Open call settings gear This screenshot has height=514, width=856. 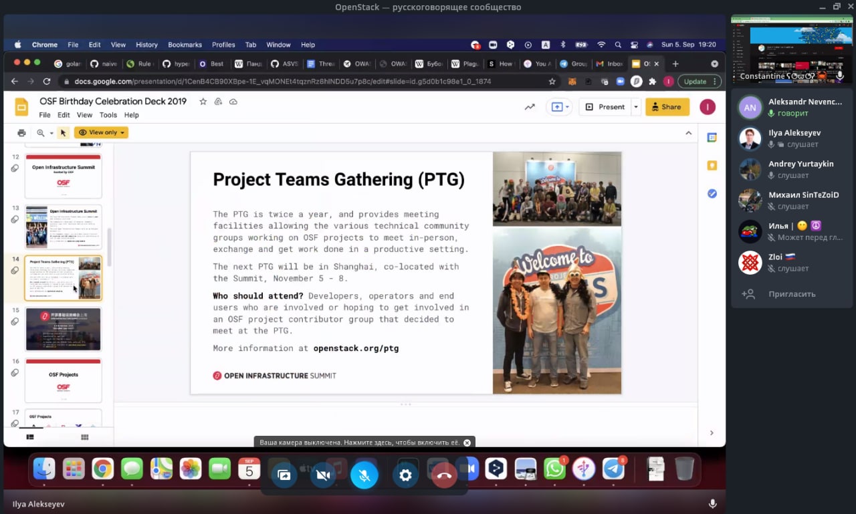coord(405,475)
